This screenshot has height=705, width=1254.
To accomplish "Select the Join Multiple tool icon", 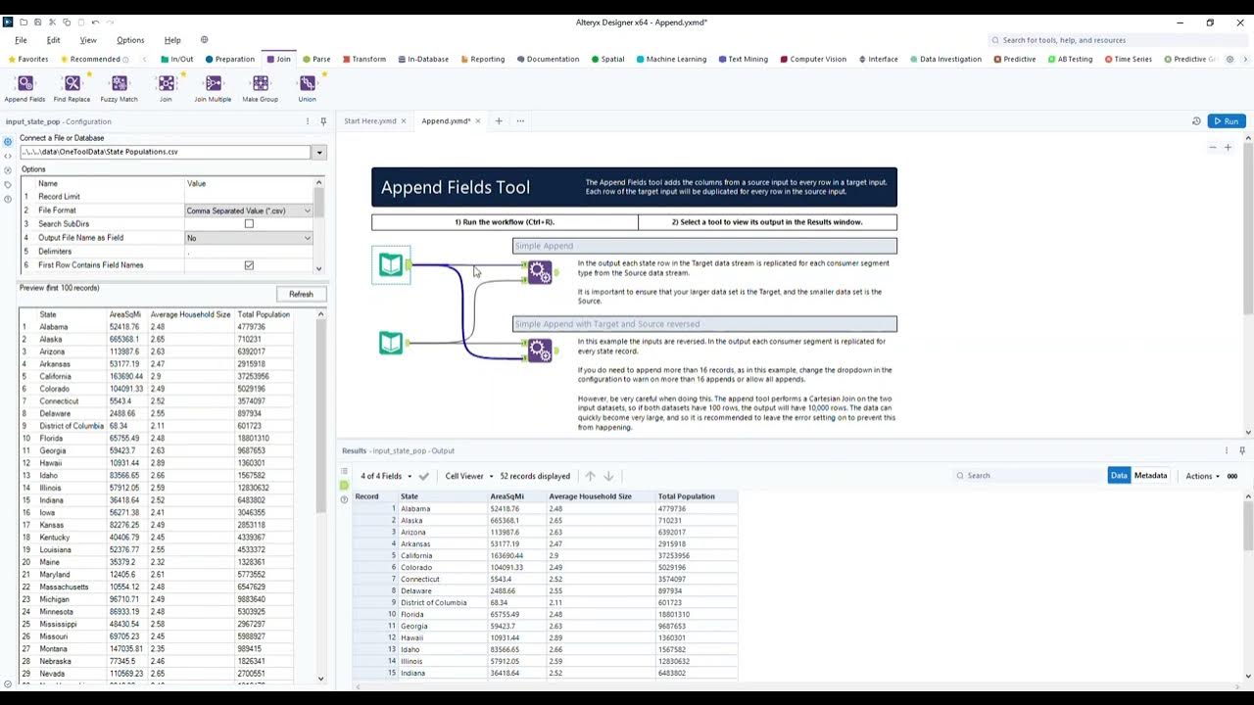I will tap(213, 84).
